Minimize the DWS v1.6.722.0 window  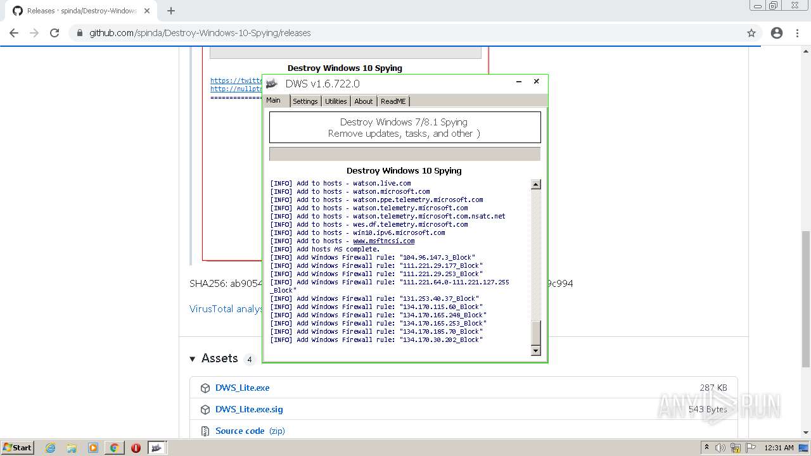[519, 82]
